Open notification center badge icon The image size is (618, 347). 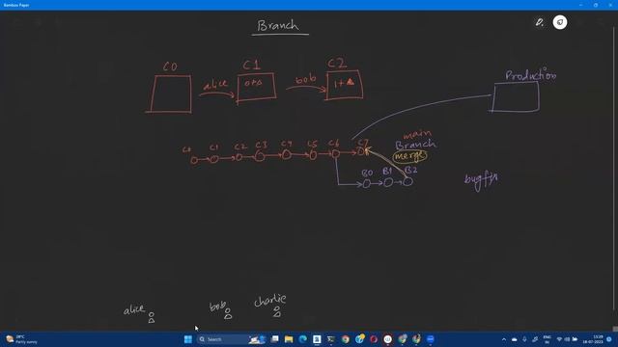coord(609,339)
